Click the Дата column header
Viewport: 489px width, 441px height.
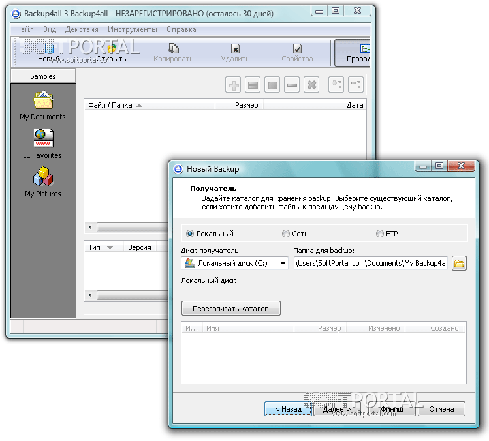tap(315, 105)
